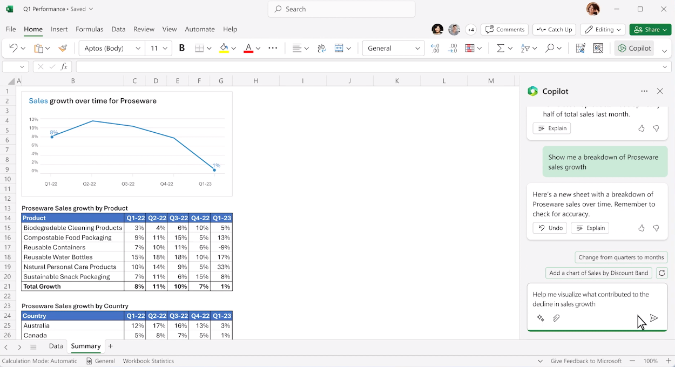This screenshot has width=675, height=367.
Task: Expand the ribbon display options chevron
Action: tap(665, 51)
